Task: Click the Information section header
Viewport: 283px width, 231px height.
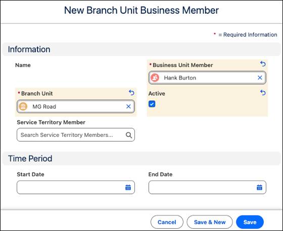Action: pos(141,49)
